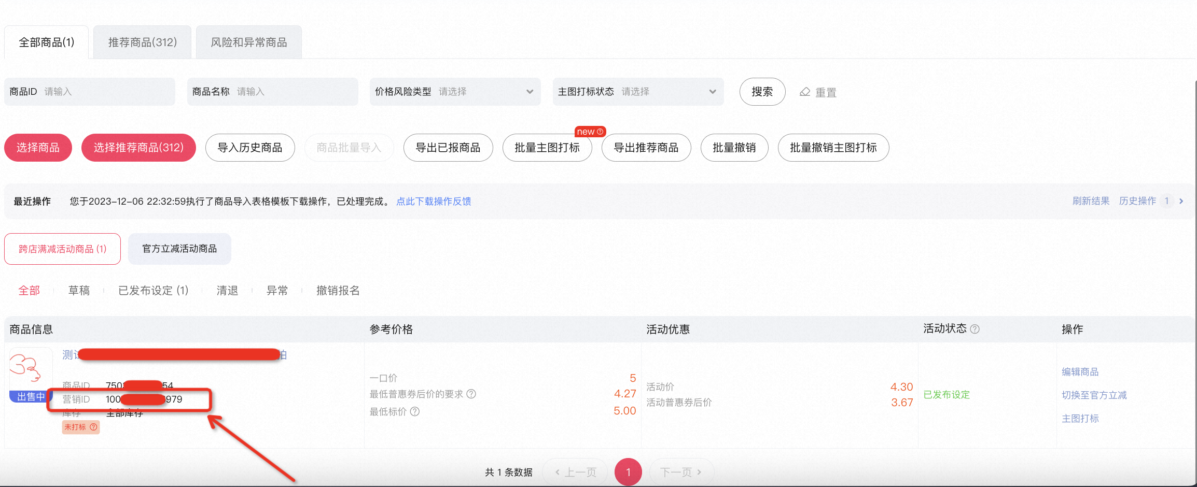Click 导出推荐商品 button
The height and width of the screenshot is (487, 1197).
pos(646,148)
